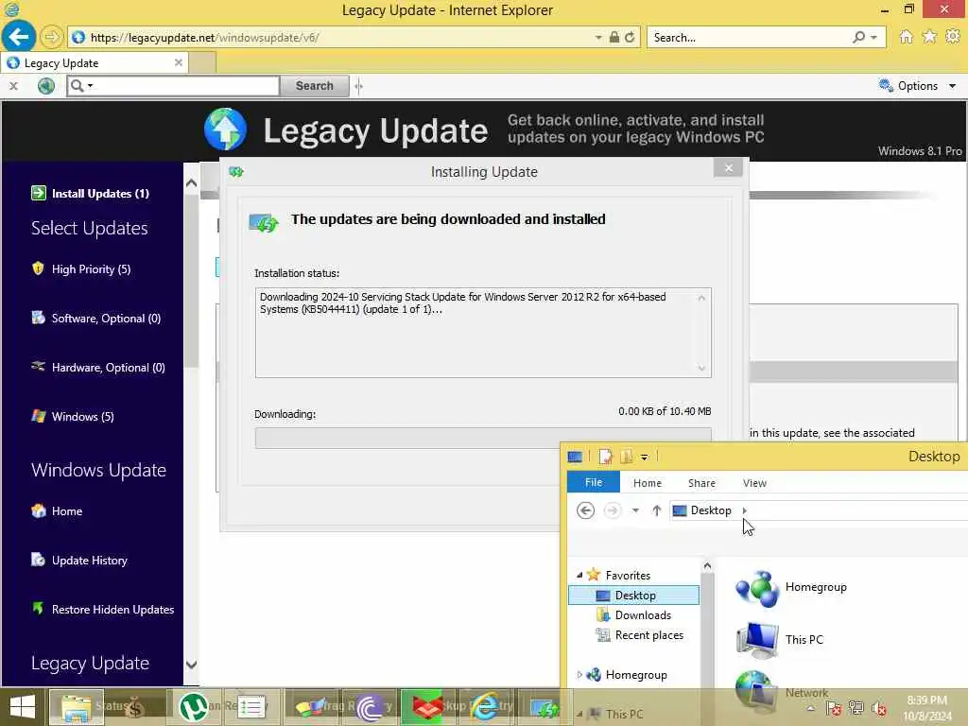Close the Installing Update dialog
Screen dimensions: 968x726
(729, 168)
